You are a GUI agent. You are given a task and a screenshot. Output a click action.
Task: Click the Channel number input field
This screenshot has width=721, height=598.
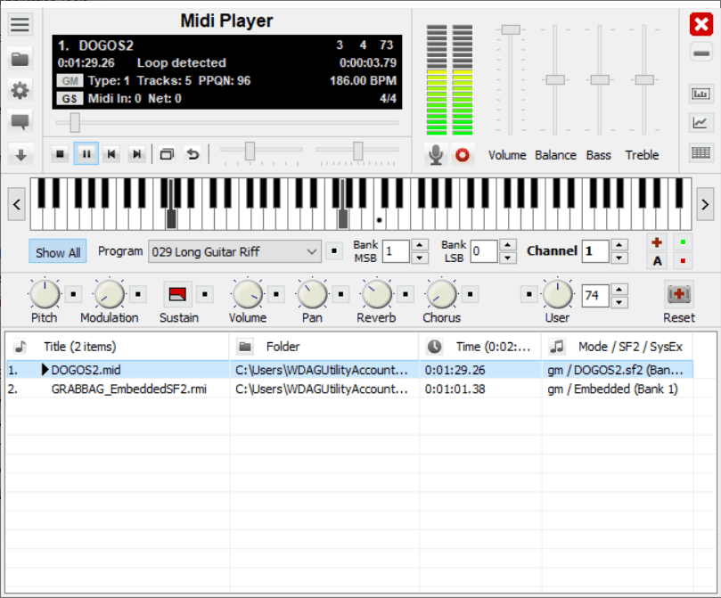click(595, 251)
